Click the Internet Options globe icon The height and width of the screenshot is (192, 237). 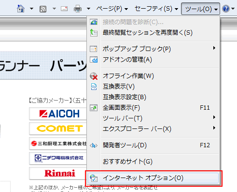(94, 178)
